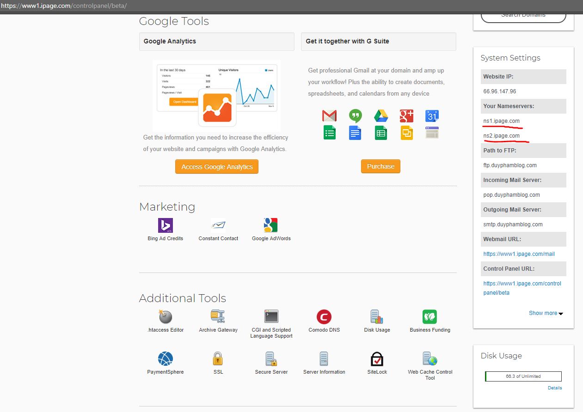Click Access Google Analytics

216,166
